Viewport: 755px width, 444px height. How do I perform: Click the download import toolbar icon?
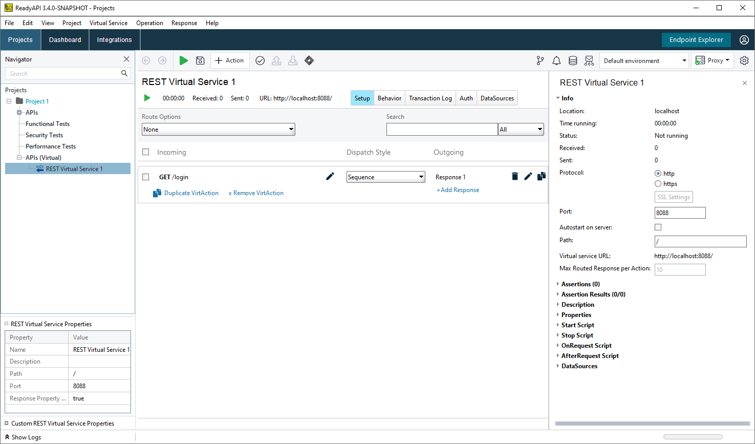pyautogui.click(x=293, y=60)
